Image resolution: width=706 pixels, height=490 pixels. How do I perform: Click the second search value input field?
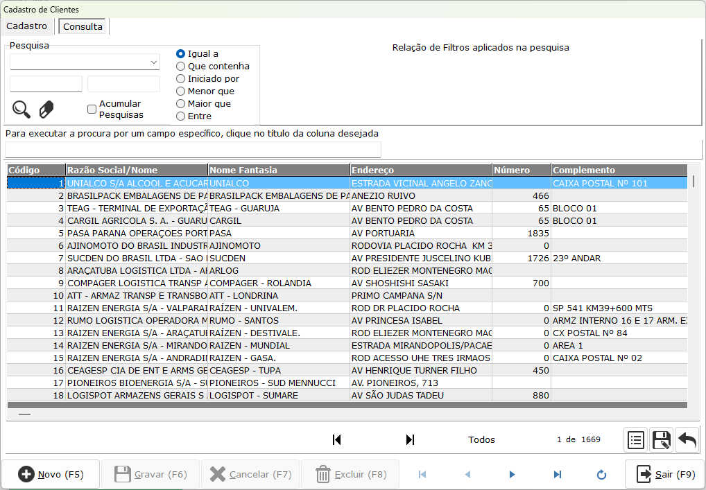point(124,84)
